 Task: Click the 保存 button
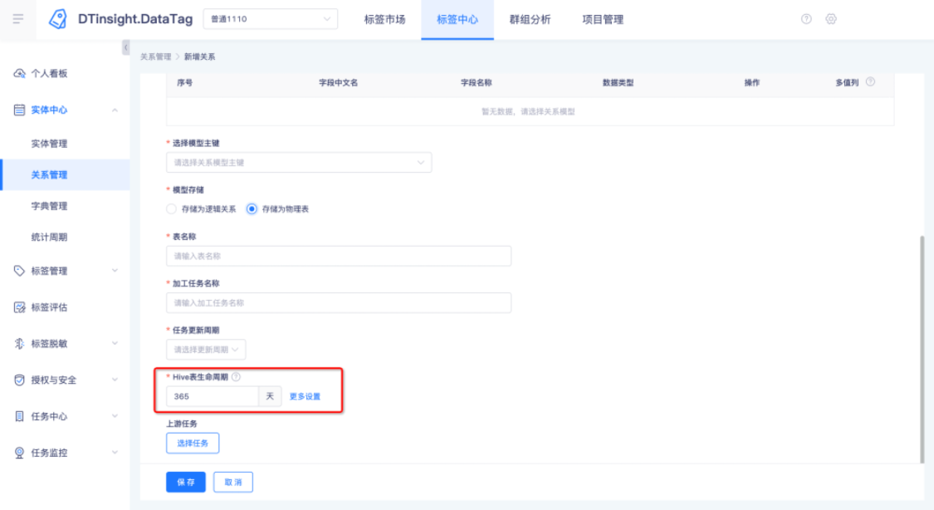coord(186,482)
